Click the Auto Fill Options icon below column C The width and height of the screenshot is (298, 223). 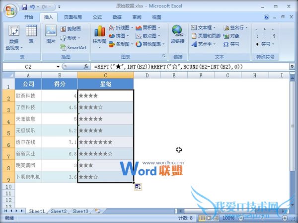tap(138, 187)
